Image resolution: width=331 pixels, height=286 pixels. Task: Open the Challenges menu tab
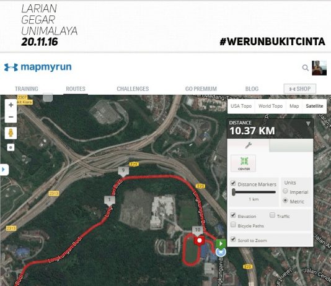pyautogui.click(x=133, y=89)
